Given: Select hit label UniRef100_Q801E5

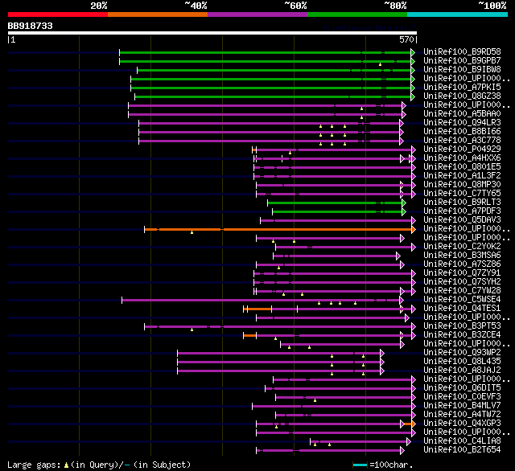Looking at the screenshot, I should [x=462, y=167].
